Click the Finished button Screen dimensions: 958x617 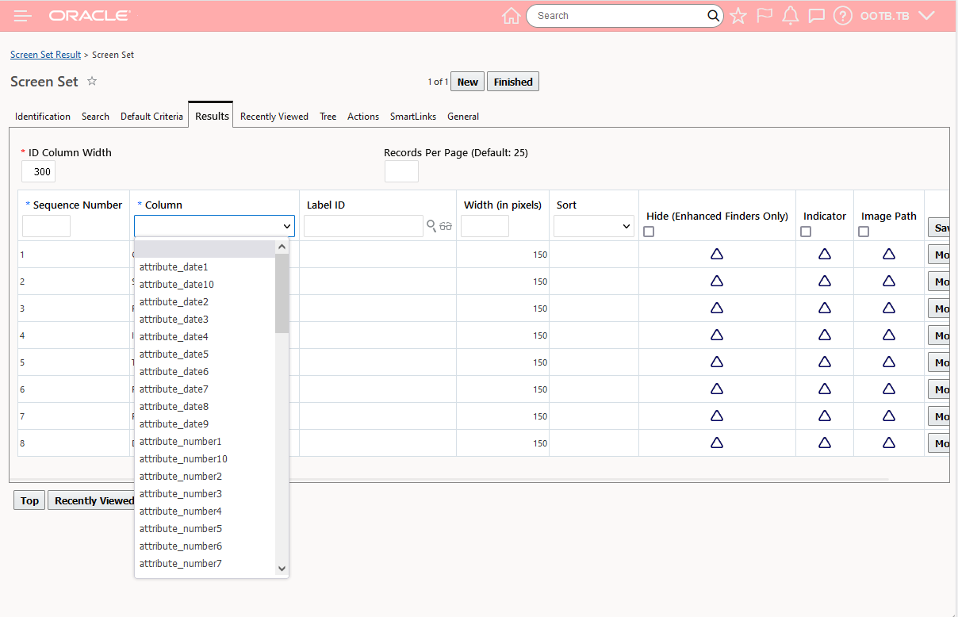click(512, 82)
